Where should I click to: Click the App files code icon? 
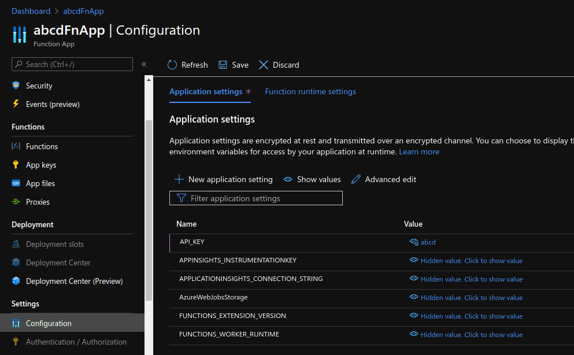coord(16,183)
